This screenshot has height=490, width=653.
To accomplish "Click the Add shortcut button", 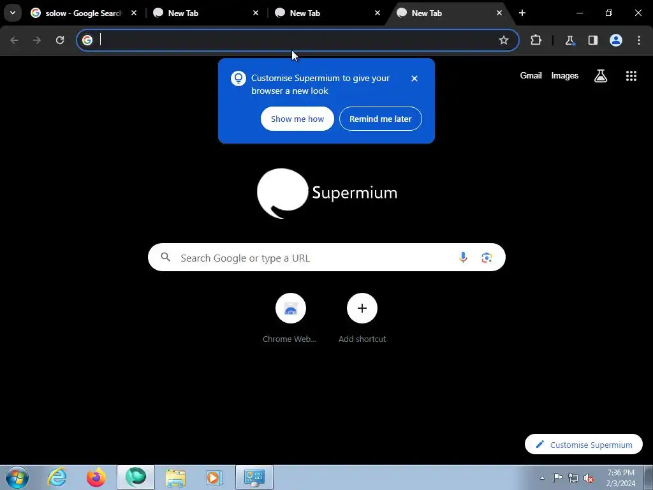I will pos(362,319).
